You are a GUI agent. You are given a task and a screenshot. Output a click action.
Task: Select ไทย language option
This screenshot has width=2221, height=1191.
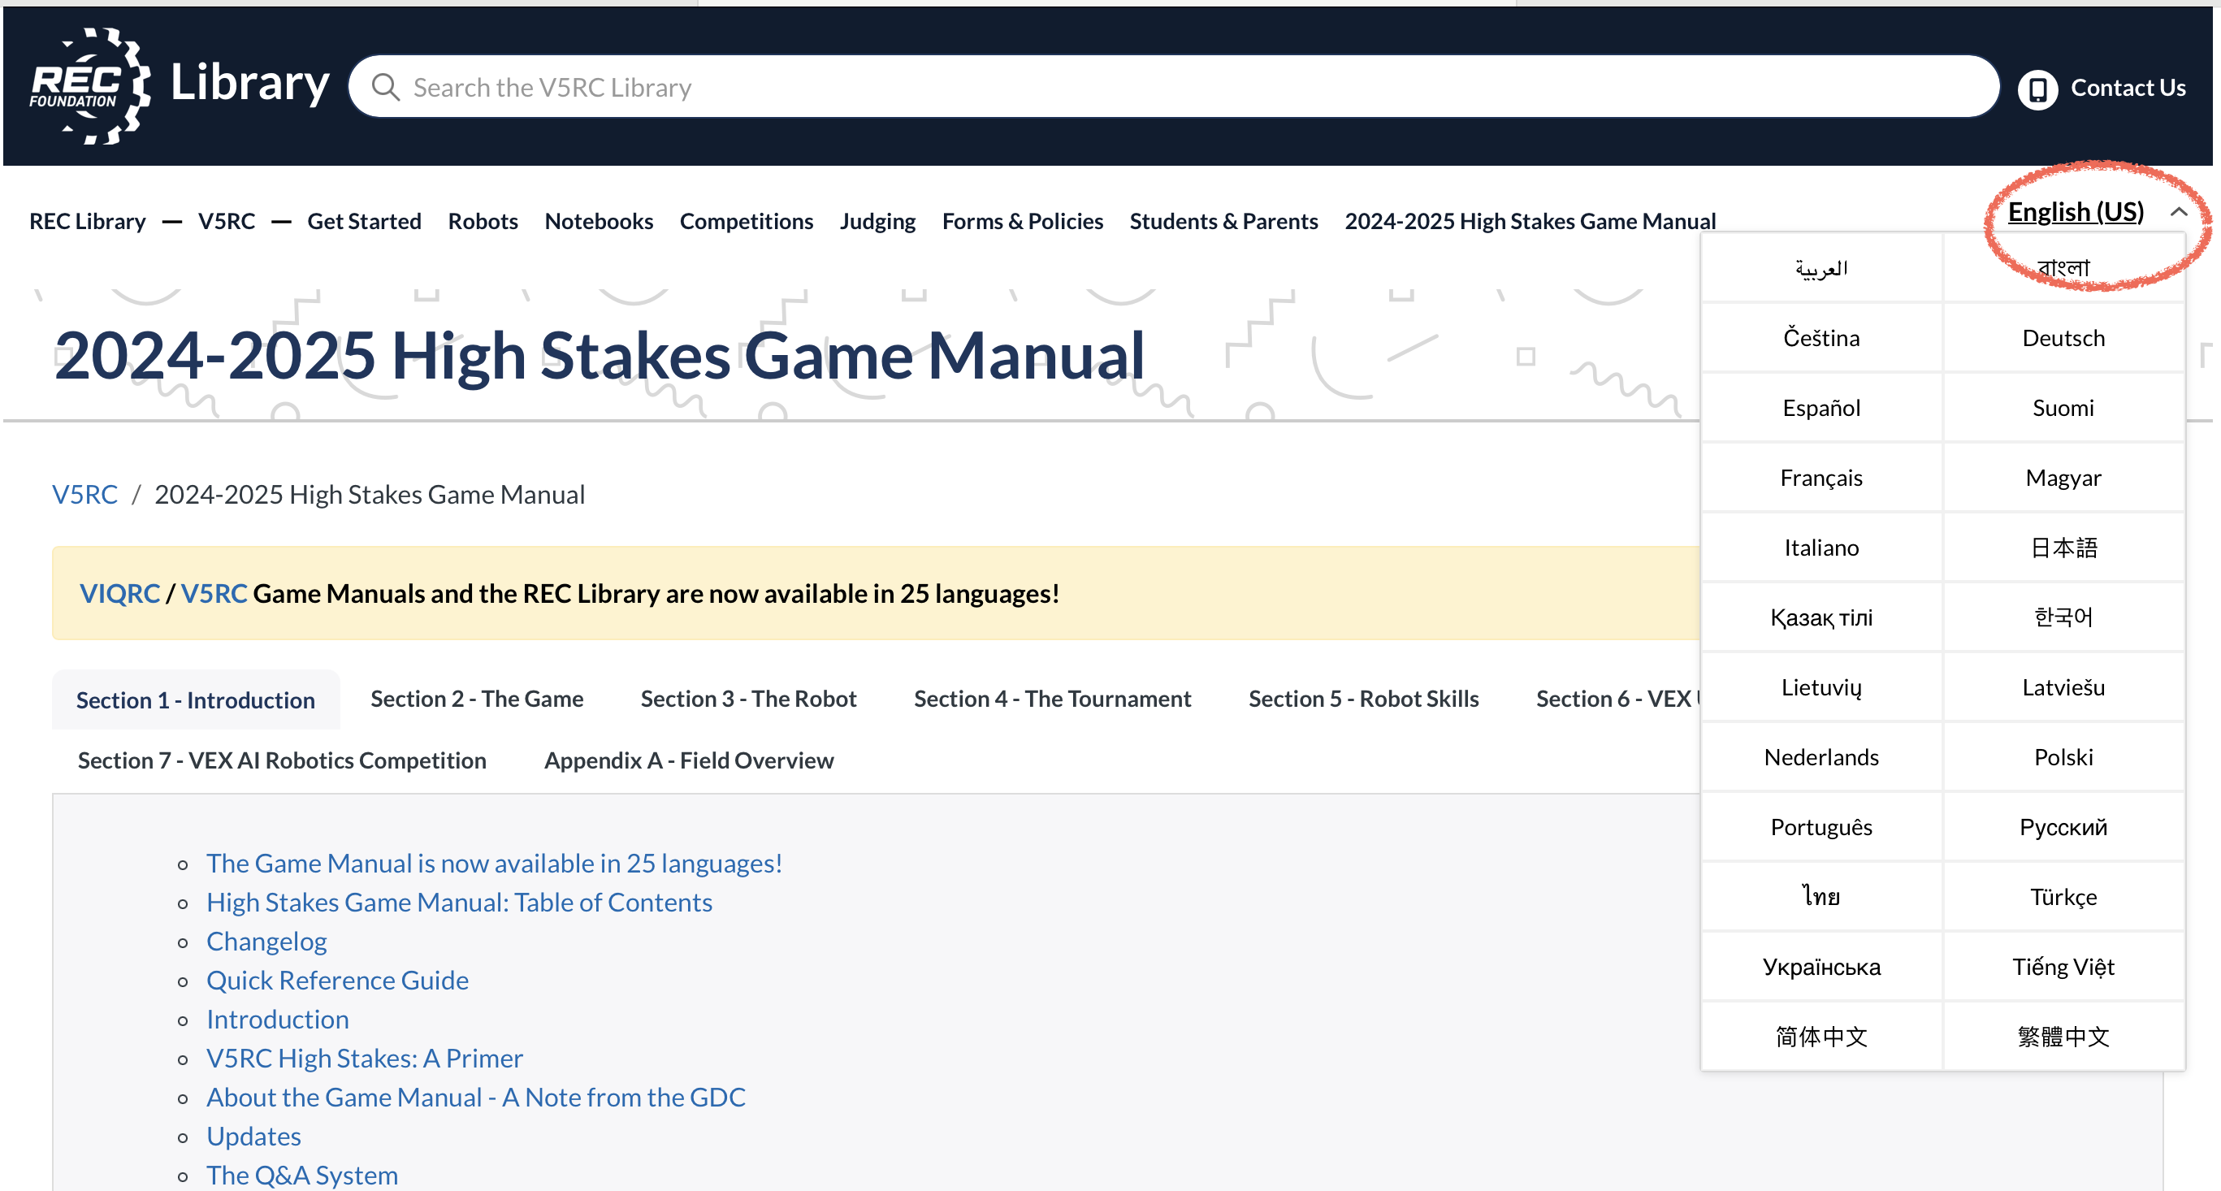(1821, 897)
